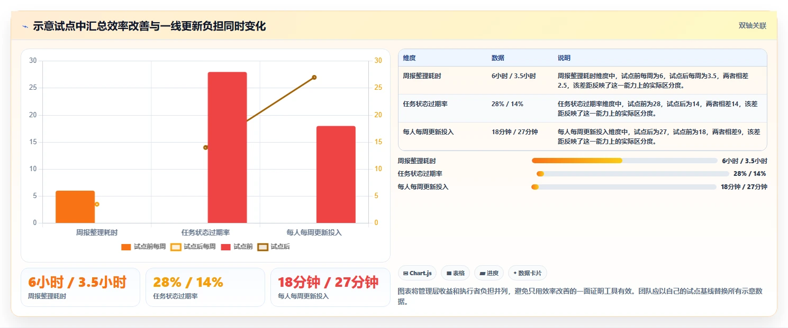Click table row label 任务状态过期率
The height and width of the screenshot is (328, 788).
[425, 104]
